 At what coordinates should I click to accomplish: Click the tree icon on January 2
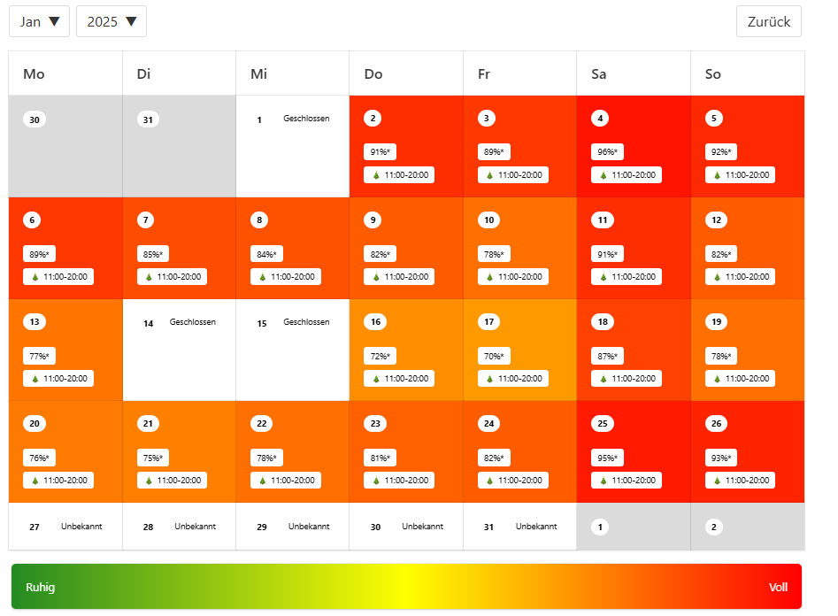pos(376,175)
